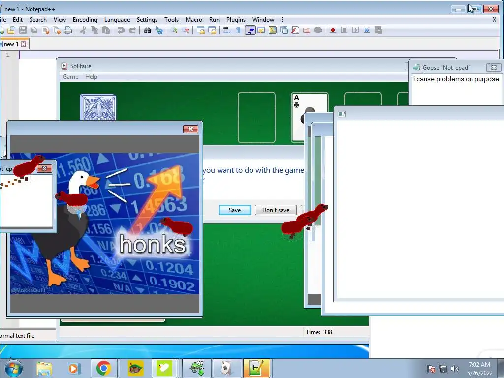Click the Playback macro icon

(x=355, y=30)
